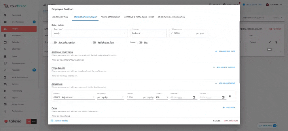Open Checklists icon in sidebar
The width and height of the screenshot is (288, 131).
pos(5,49)
